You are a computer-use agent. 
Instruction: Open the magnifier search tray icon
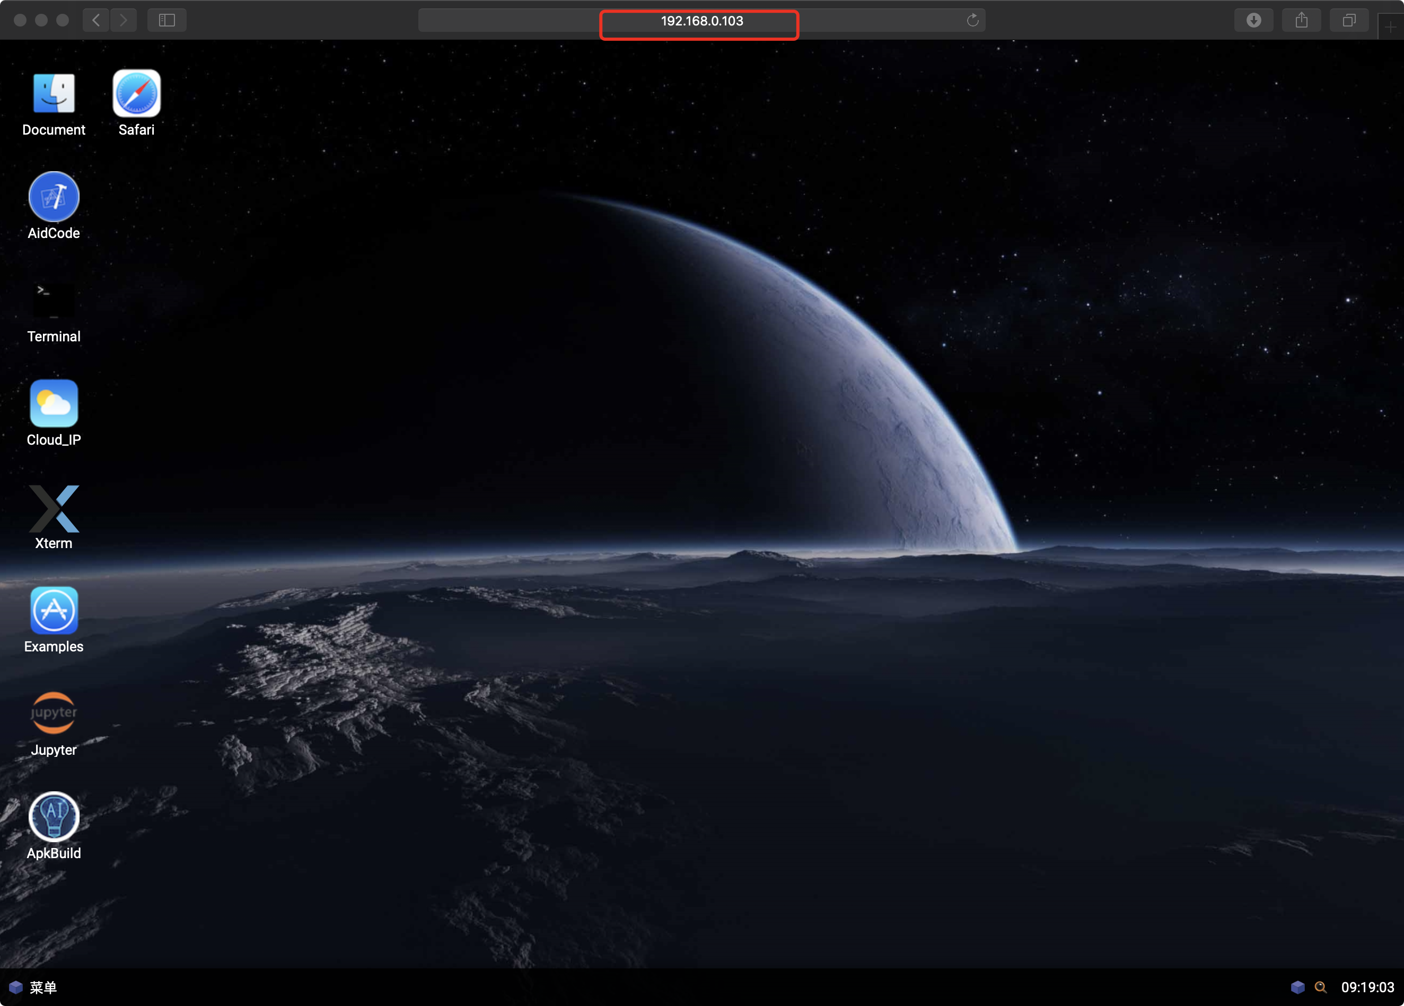(1320, 987)
